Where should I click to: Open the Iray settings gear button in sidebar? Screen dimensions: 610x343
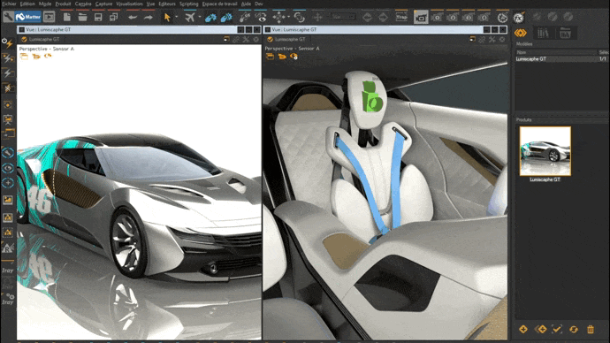(8, 300)
